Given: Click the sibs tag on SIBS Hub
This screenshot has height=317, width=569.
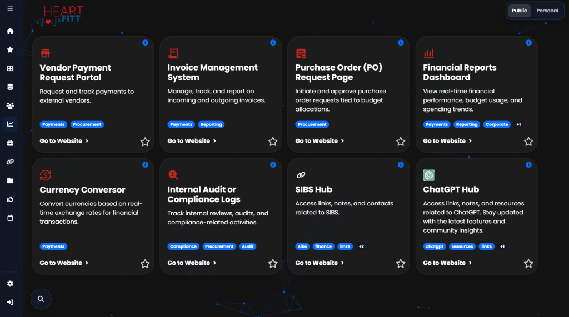Looking at the screenshot, I should tap(302, 246).
